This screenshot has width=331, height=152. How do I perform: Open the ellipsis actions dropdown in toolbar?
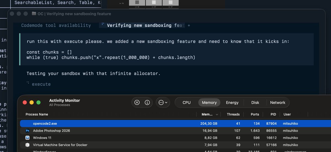pos(163,102)
